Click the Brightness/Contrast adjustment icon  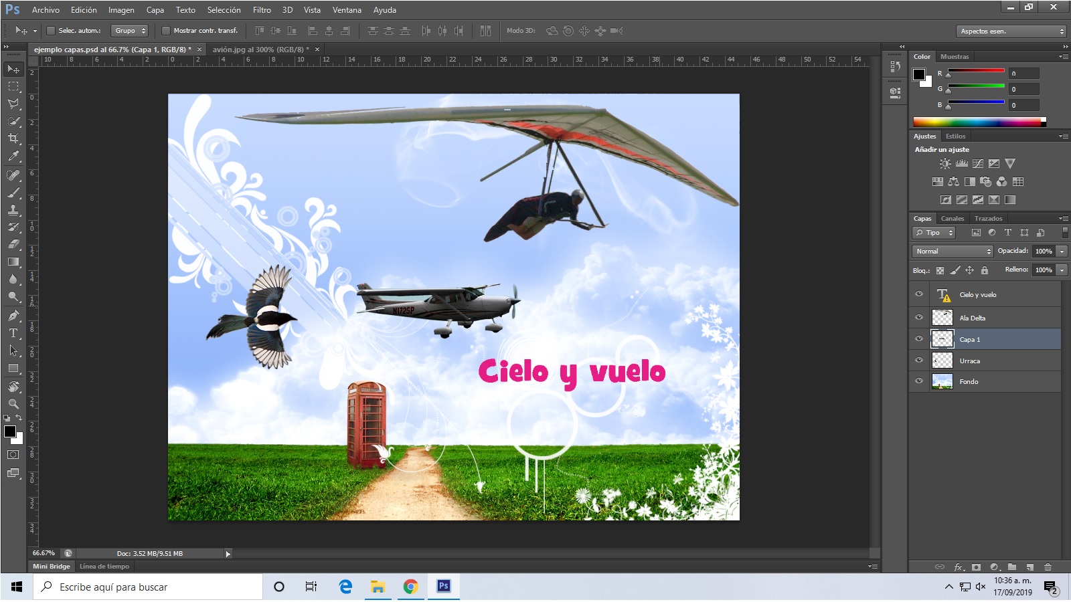coord(945,163)
